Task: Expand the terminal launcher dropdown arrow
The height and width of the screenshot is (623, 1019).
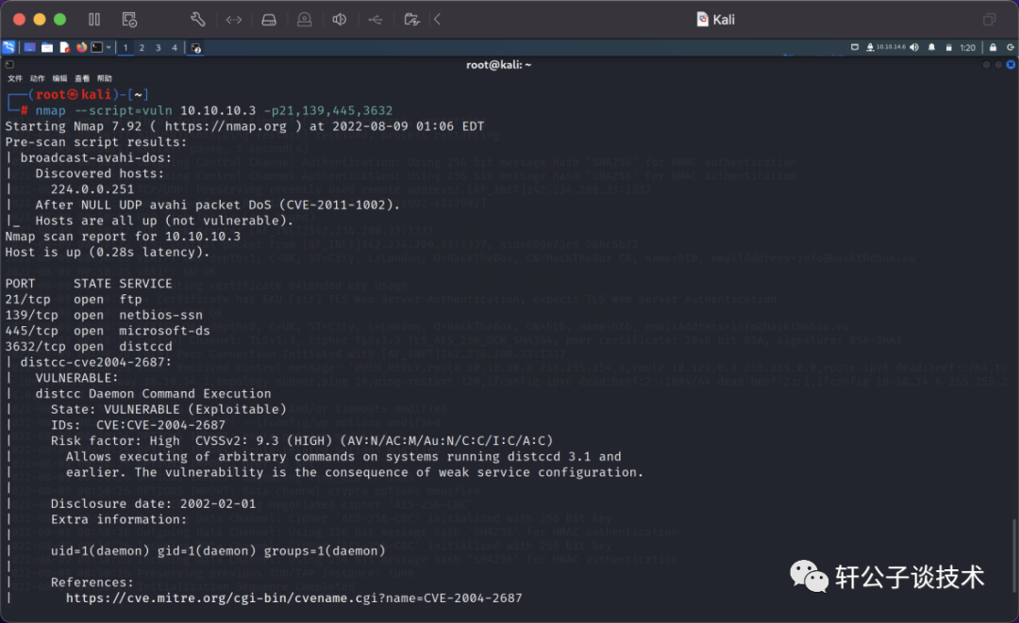Action: pyautogui.click(x=109, y=47)
